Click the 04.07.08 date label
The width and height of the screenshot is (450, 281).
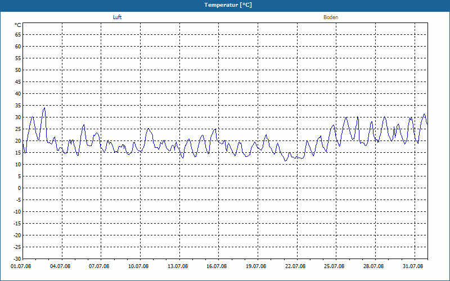coord(60,266)
